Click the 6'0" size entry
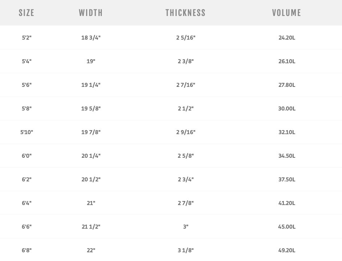The width and height of the screenshot is (342, 261). click(27, 156)
